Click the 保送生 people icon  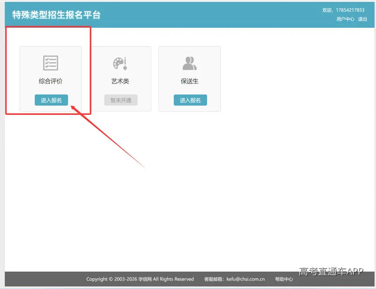coord(190,63)
